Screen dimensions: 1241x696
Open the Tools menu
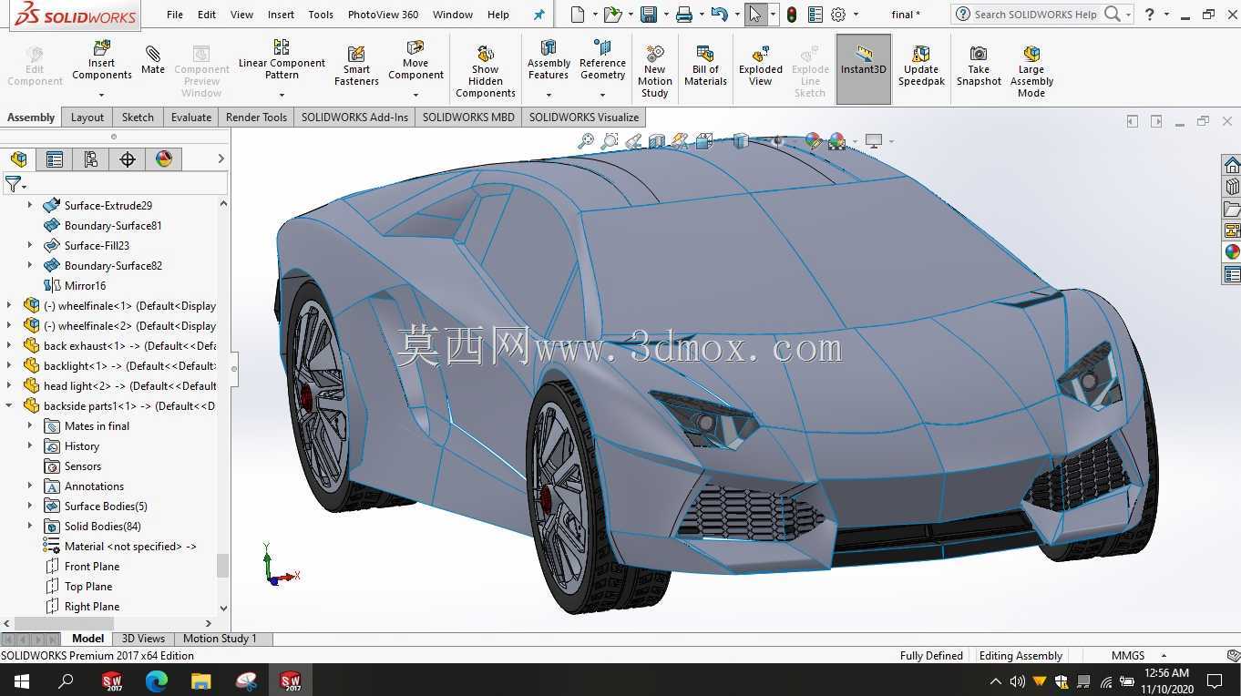pyautogui.click(x=321, y=15)
